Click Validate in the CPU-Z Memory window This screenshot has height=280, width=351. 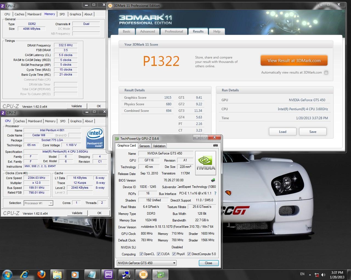tap(77, 106)
